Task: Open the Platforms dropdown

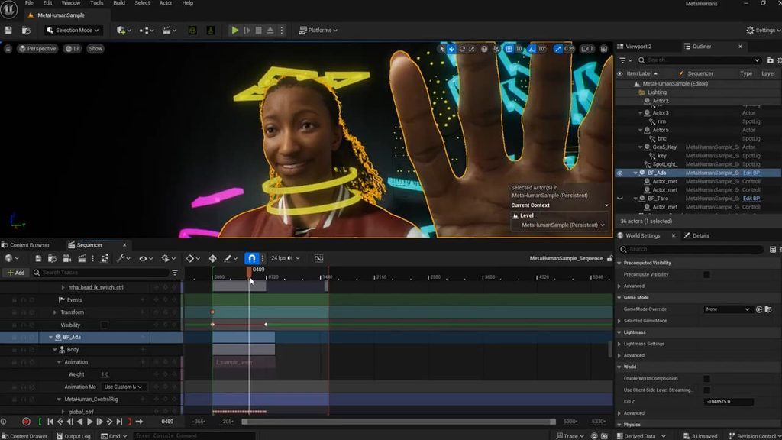Action: pos(318,30)
